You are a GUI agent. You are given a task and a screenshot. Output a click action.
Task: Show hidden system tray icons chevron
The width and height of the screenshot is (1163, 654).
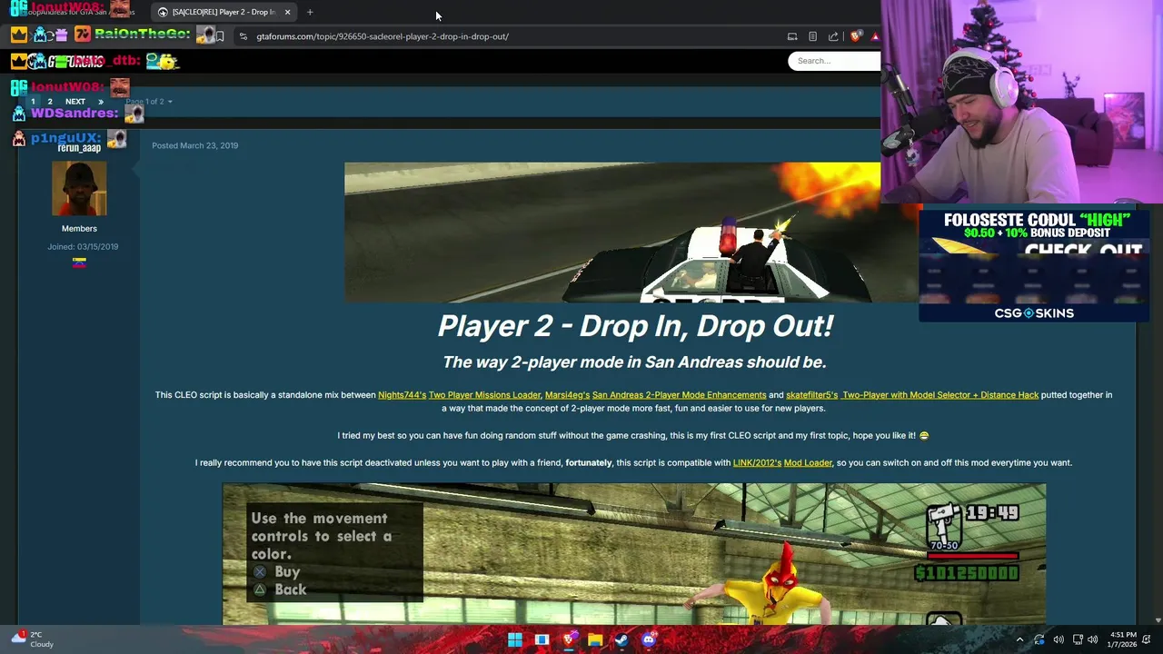point(1019,639)
